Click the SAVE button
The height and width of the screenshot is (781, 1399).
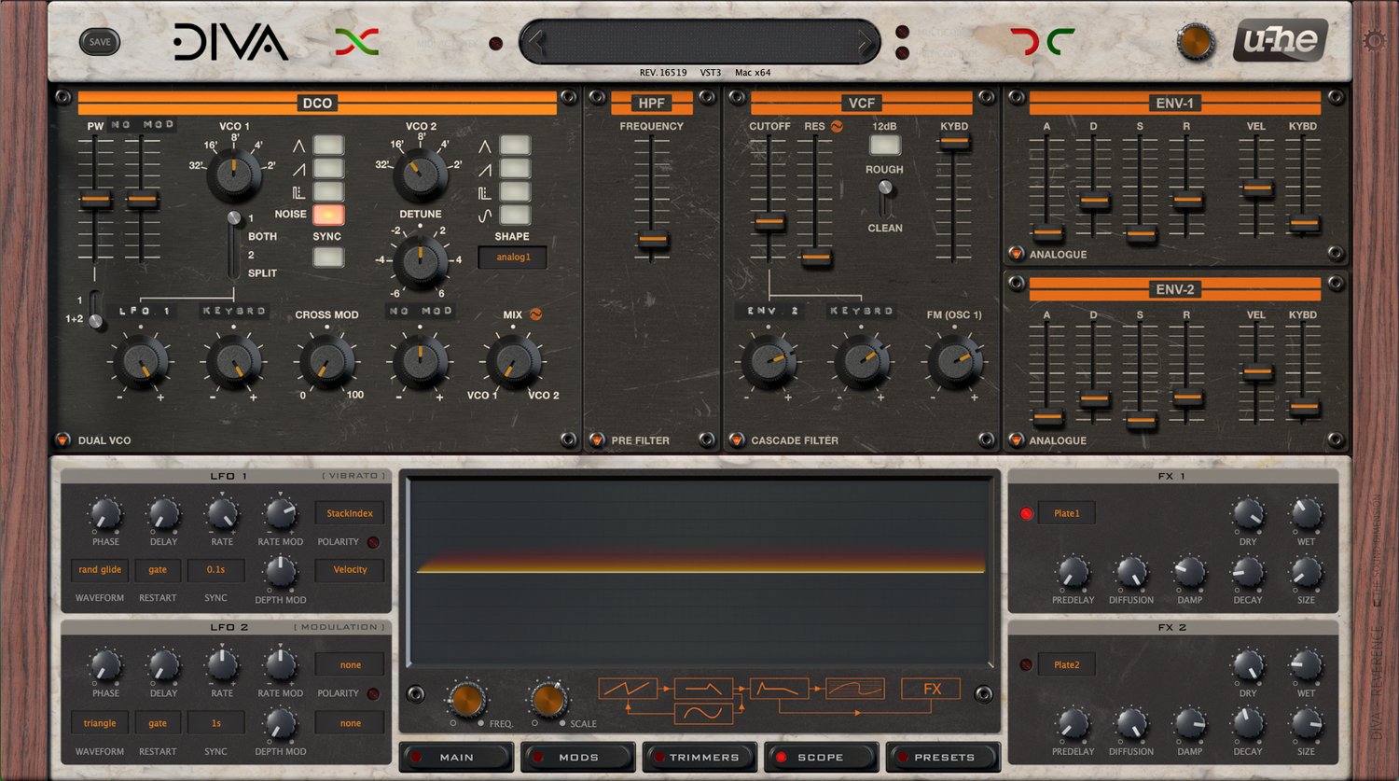(100, 42)
